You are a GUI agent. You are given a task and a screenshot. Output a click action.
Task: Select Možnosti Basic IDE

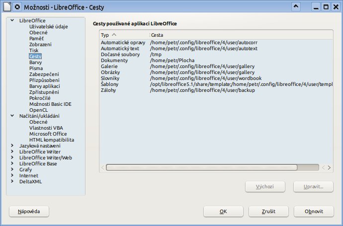click(x=50, y=104)
